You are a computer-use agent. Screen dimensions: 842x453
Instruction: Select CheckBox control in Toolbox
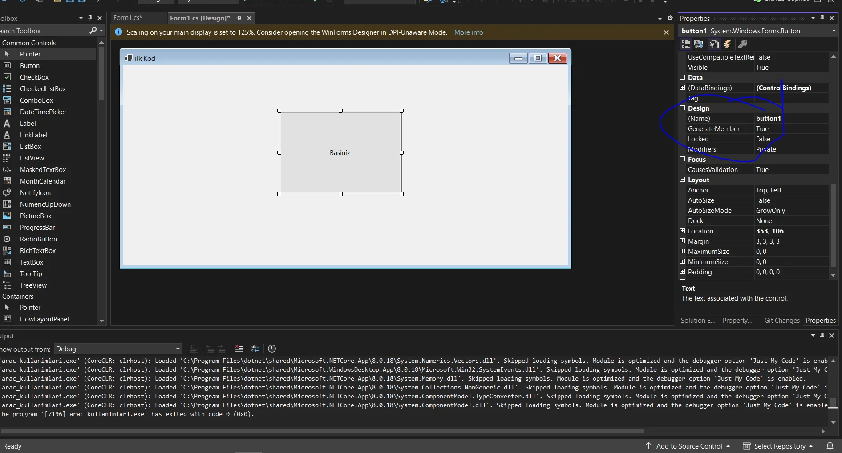coord(34,77)
